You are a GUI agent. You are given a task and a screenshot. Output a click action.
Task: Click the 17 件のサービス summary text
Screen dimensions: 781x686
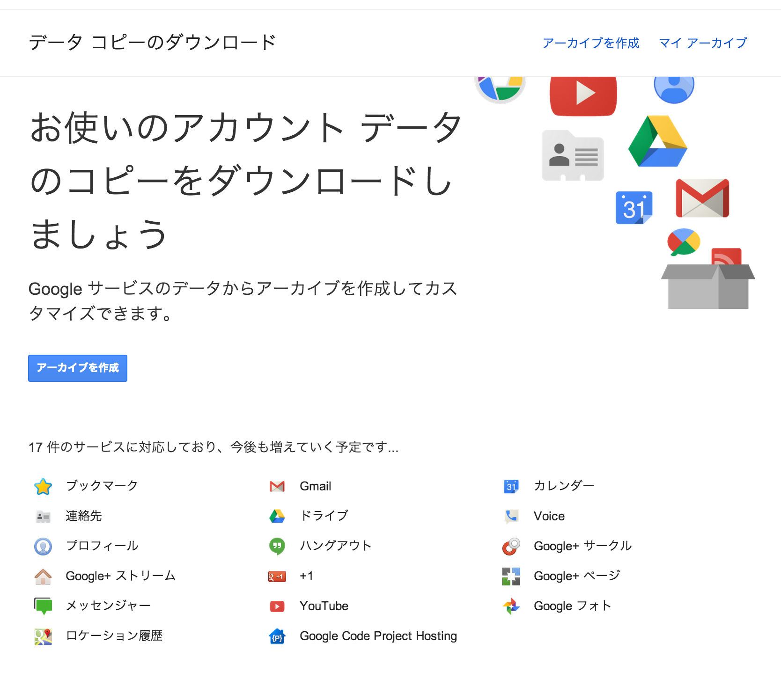pyautogui.click(x=214, y=447)
